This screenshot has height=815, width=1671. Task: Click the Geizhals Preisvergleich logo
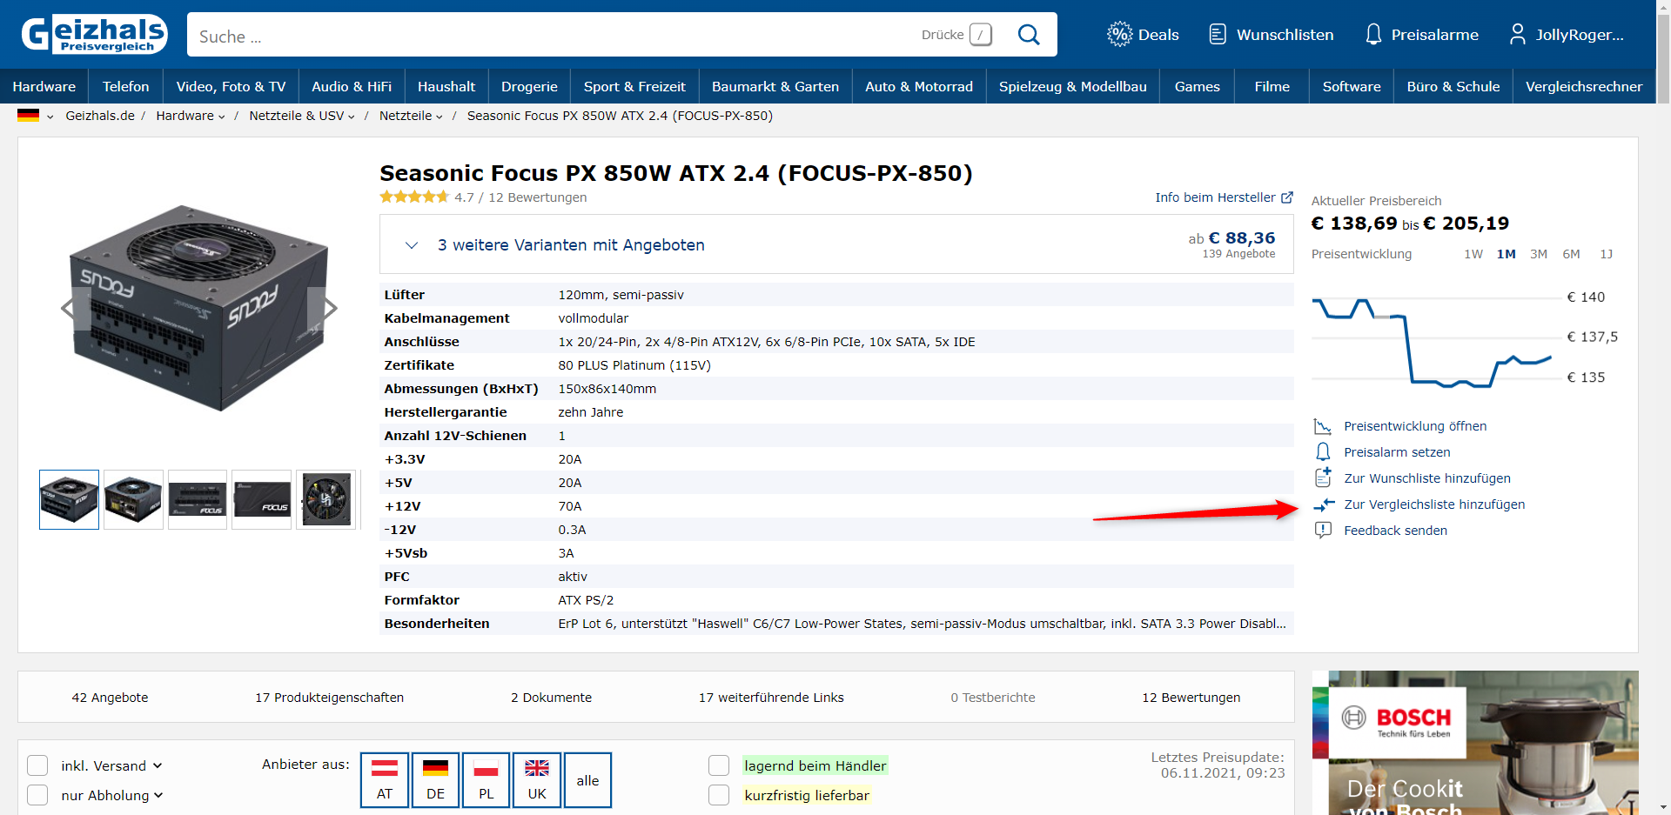pyautogui.click(x=94, y=35)
